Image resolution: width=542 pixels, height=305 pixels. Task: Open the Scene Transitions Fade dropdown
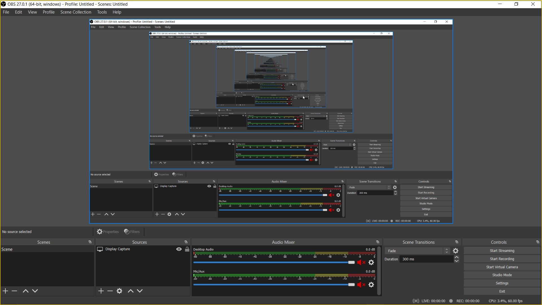pos(446,250)
